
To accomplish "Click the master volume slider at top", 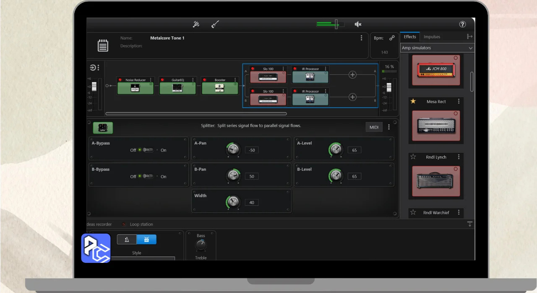I will [x=336, y=24].
